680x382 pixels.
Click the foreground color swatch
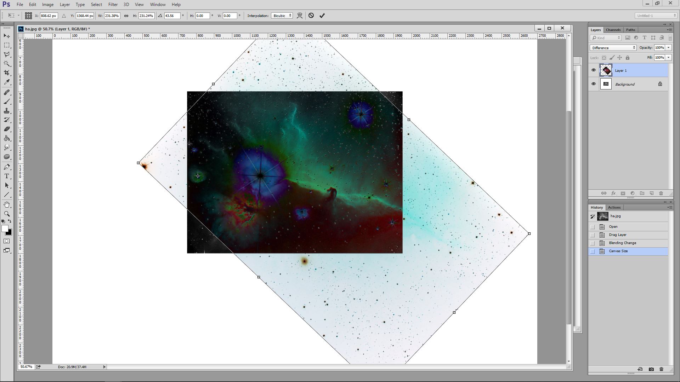click(x=5, y=229)
